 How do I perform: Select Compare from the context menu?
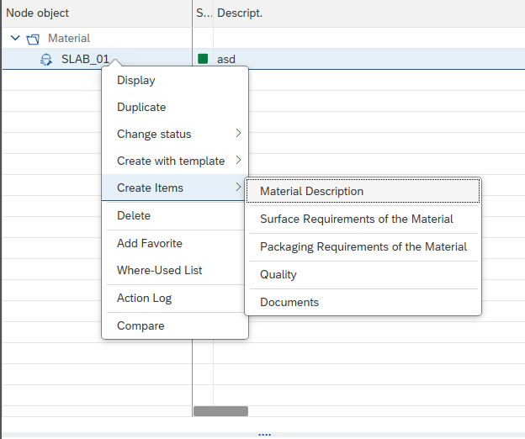141,325
